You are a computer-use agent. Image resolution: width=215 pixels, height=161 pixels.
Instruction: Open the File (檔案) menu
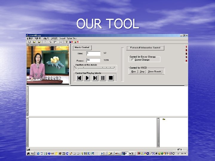tap(30, 38)
